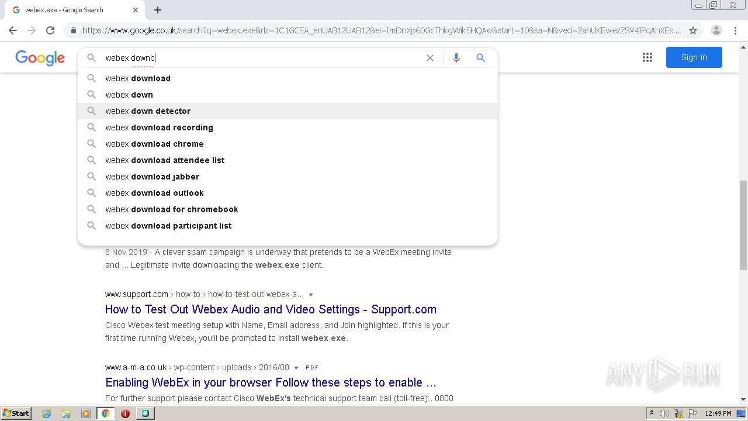Choose suggestion 'webex down'

pyautogui.click(x=288, y=95)
